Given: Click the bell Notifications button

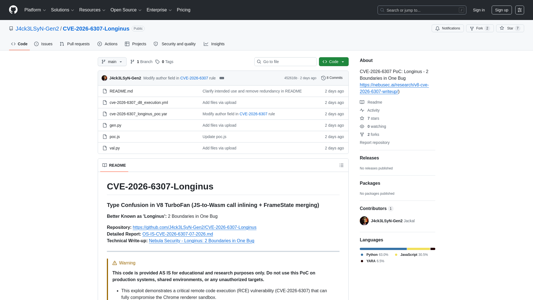Looking at the screenshot, I should [447, 28].
